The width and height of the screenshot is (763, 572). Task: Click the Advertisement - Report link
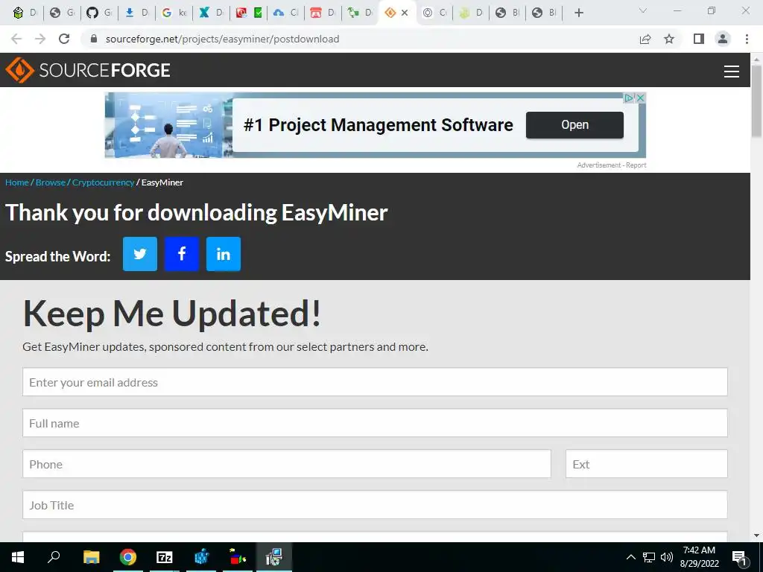coord(612,165)
